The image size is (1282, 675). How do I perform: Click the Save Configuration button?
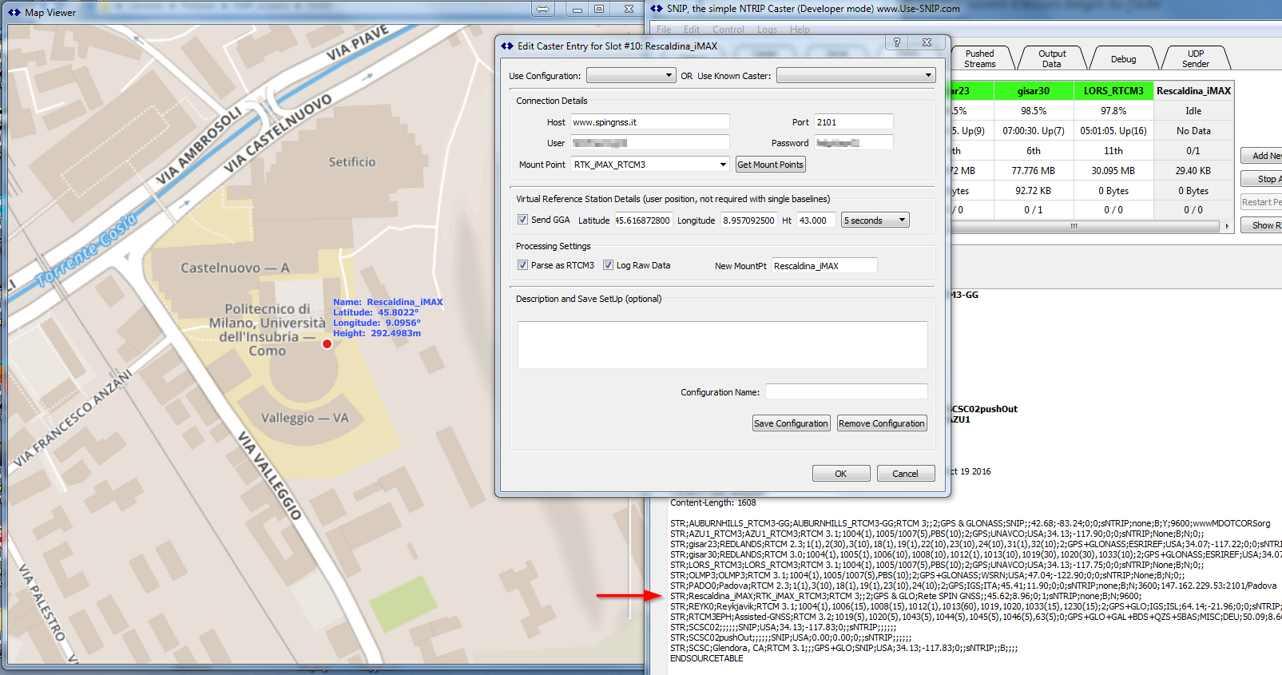[x=791, y=423]
